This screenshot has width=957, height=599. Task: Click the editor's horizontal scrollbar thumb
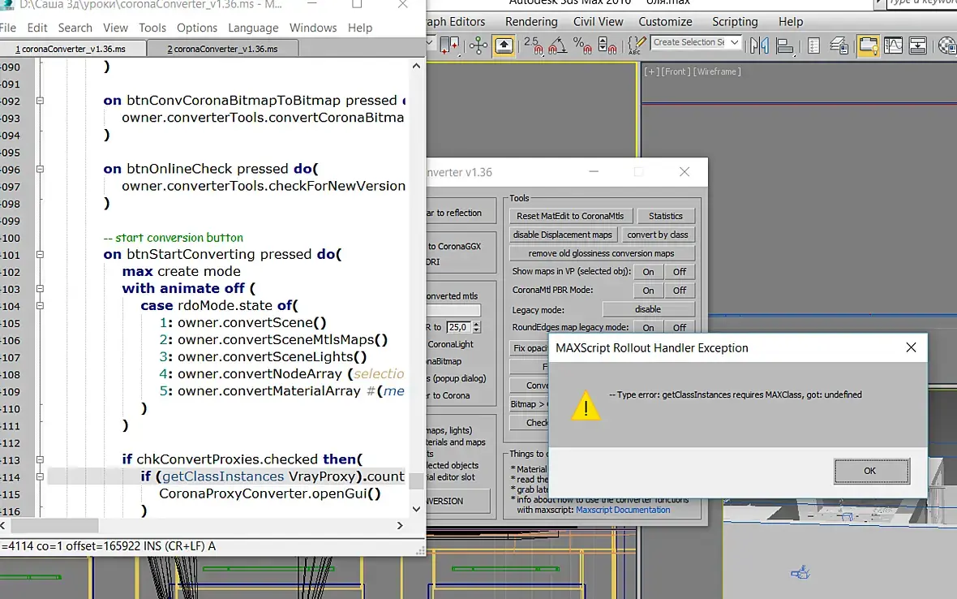(54, 525)
